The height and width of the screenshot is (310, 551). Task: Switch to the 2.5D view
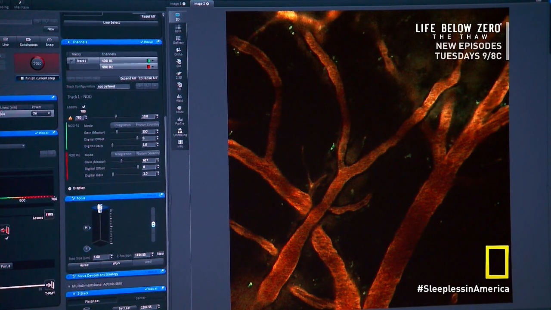click(x=179, y=75)
